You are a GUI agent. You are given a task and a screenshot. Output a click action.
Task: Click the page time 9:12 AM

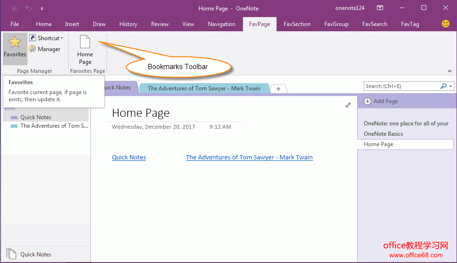[220, 127]
